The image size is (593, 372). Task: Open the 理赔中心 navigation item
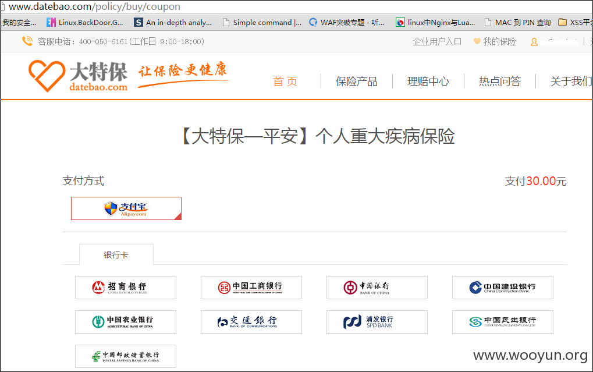[428, 82]
